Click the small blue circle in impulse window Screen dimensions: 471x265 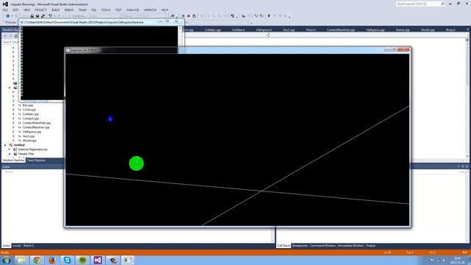110,119
